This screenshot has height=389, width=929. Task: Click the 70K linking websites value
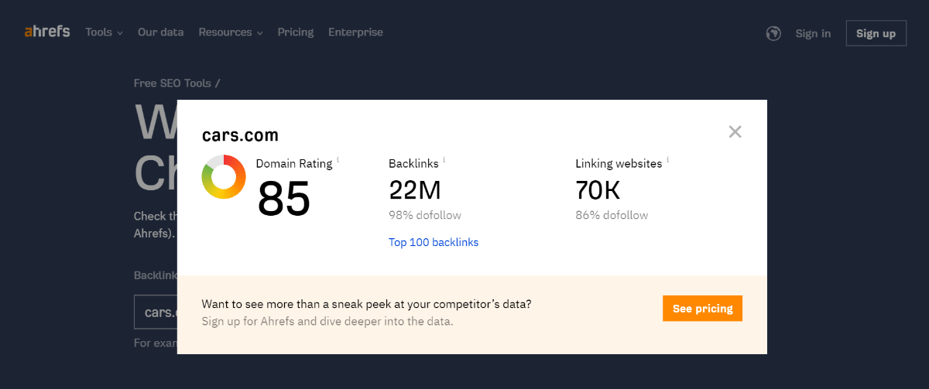point(598,189)
